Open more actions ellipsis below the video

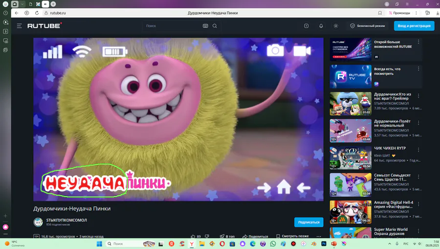tap(319, 236)
